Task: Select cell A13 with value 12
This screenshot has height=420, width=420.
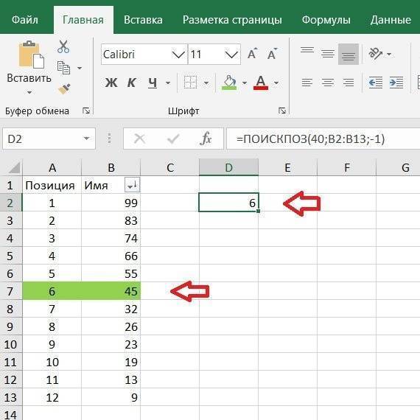Action: click(52, 397)
